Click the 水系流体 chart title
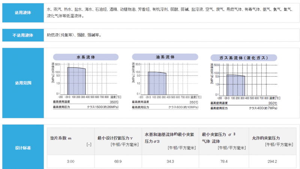 click(86, 57)
